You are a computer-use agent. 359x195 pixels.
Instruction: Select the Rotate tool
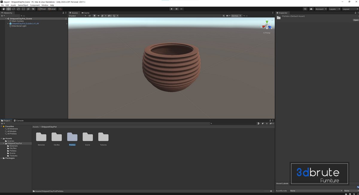tap(13, 9)
